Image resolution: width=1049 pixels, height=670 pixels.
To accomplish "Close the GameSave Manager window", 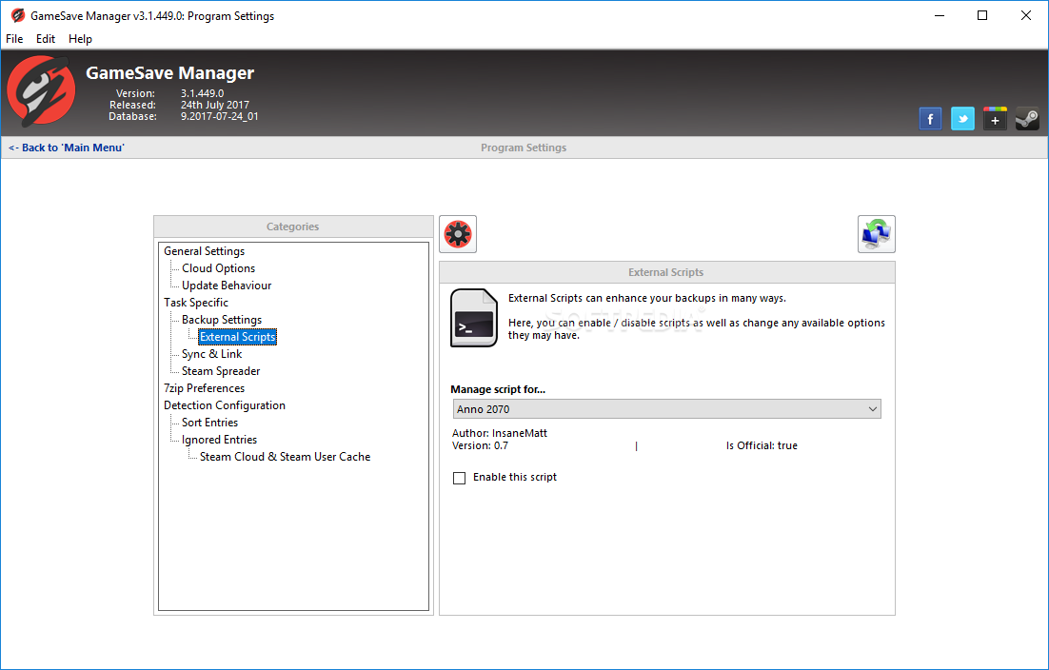I will (x=1025, y=15).
